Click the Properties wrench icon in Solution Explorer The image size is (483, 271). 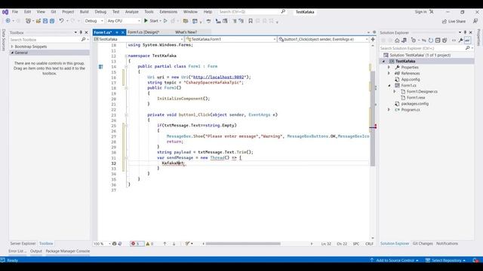point(461,40)
